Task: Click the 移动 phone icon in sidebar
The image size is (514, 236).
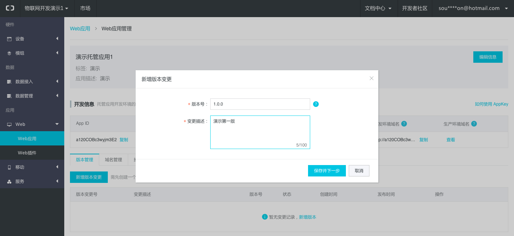Action: (9, 167)
